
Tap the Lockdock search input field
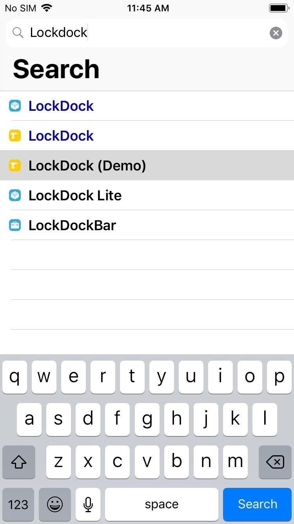(x=118, y=33)
